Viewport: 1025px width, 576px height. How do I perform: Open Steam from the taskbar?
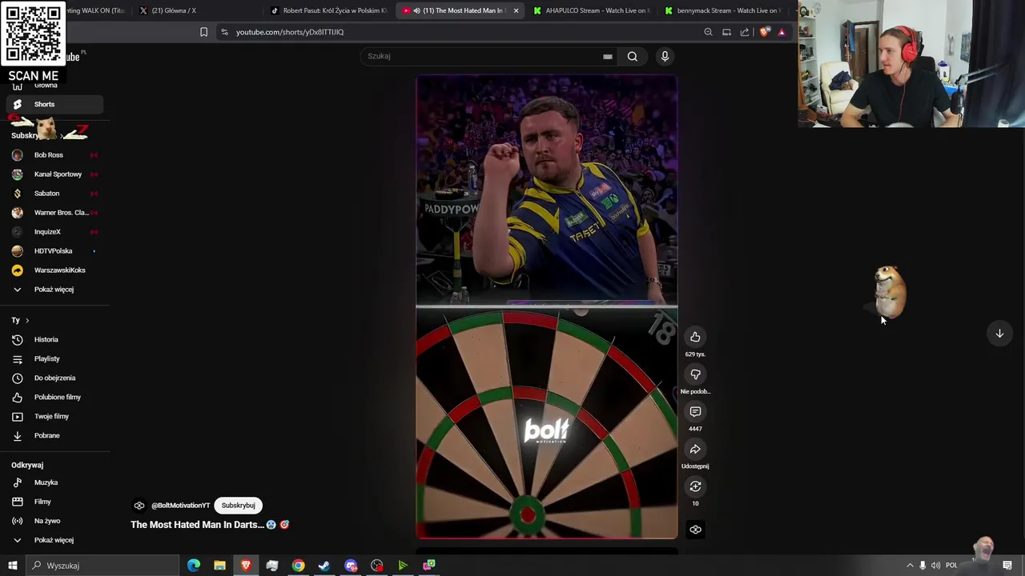coord(324,566)
